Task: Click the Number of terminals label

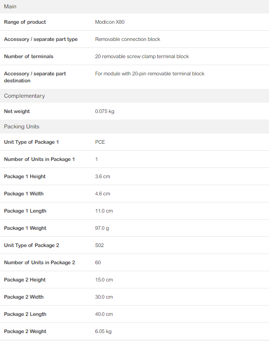Action: 28,56
